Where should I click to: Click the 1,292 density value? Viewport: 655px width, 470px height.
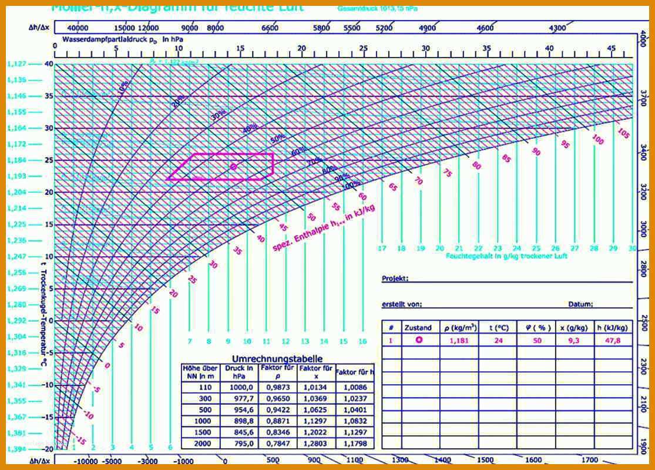(16, 320)
